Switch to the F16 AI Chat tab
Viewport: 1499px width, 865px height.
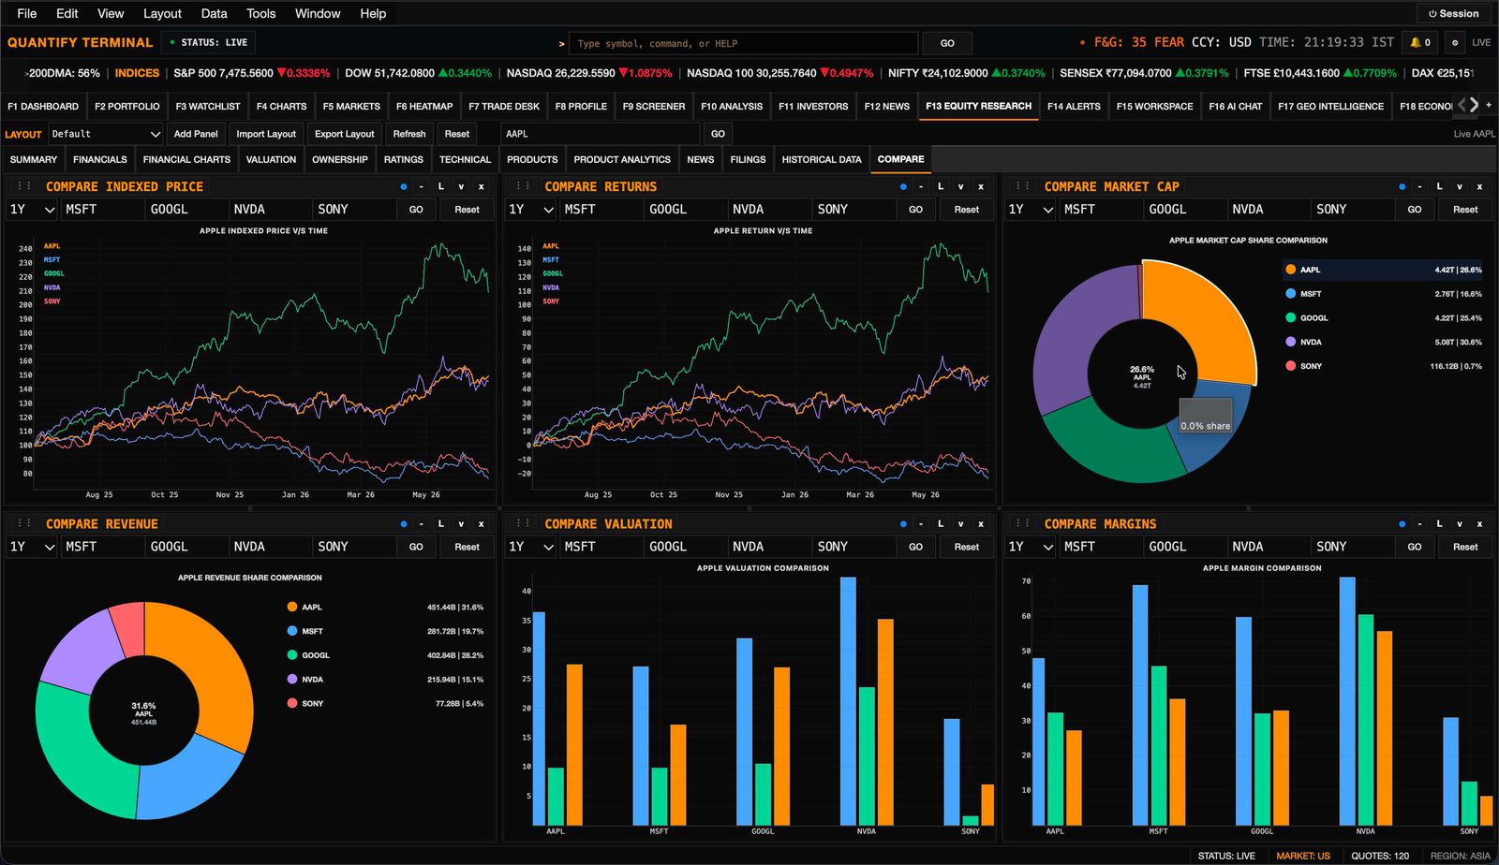[1235, 106]
